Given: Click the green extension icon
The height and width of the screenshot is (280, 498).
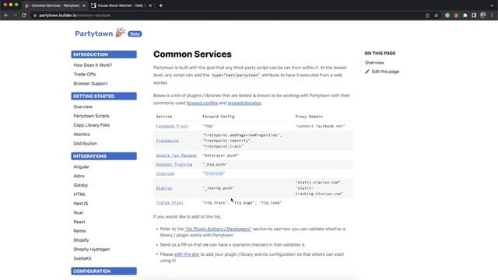Looking at the screenshot, I should (x=447, y=16).
